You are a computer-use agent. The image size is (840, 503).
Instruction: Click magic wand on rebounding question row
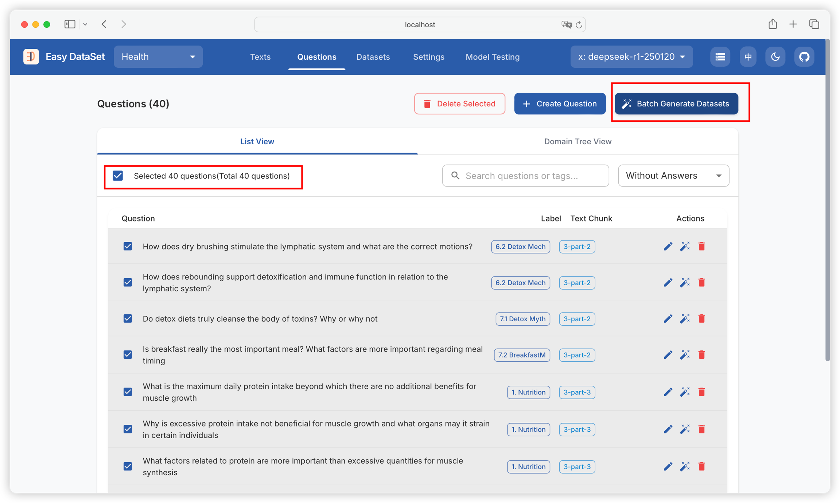click(x=685, y=283)
